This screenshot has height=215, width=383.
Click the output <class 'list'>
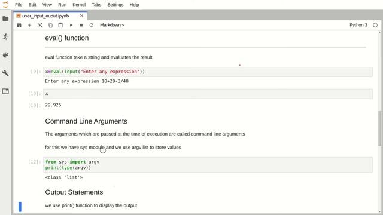[64, 177]
